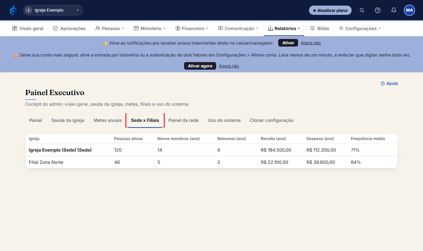423x251 pixels.
Task: Go to Visão geral
Action: pyautogui.click(x=28, y=28)
